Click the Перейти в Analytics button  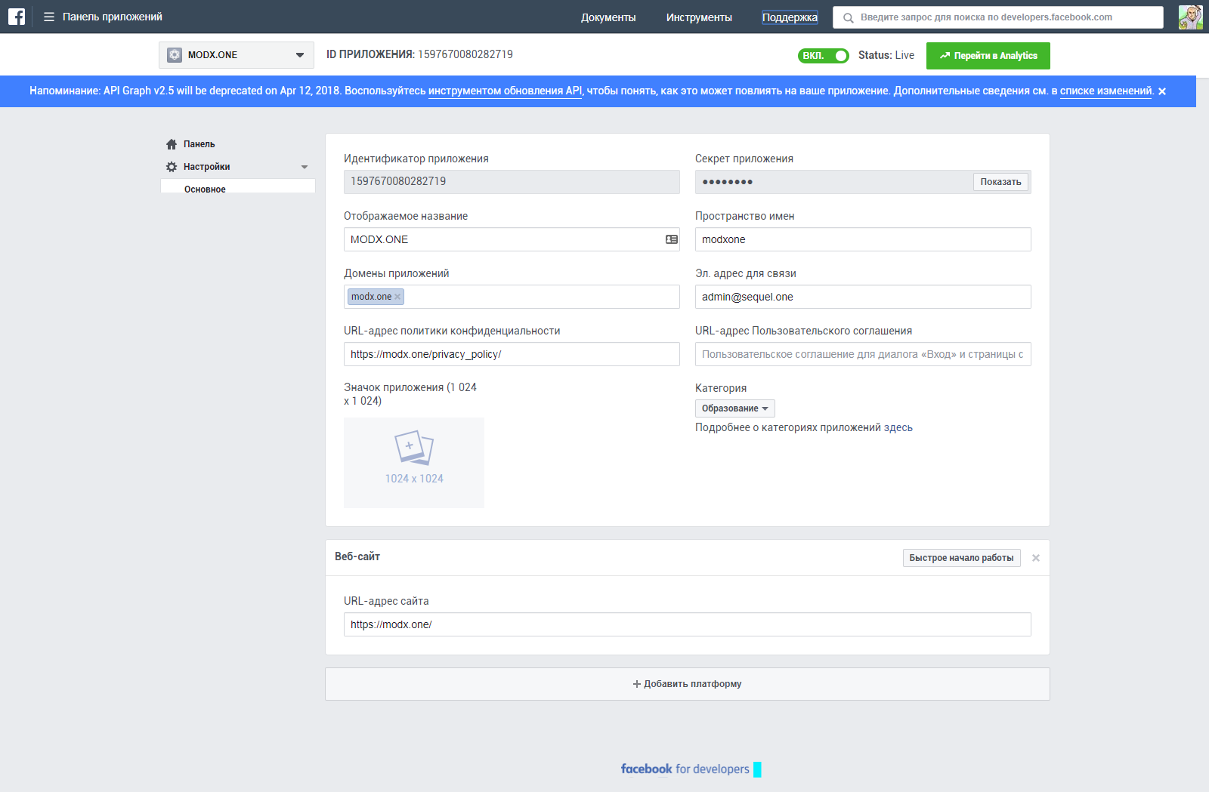tap(988, 56)
